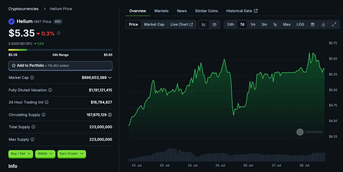This screenshot has width=343, height=172.
Task: Click the Info section heading
Action: [x=13, y=166]
